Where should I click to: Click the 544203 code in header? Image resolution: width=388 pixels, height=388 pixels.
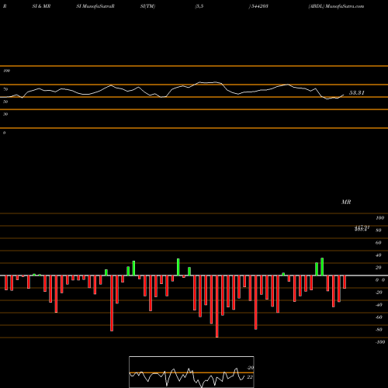[259, 6]
